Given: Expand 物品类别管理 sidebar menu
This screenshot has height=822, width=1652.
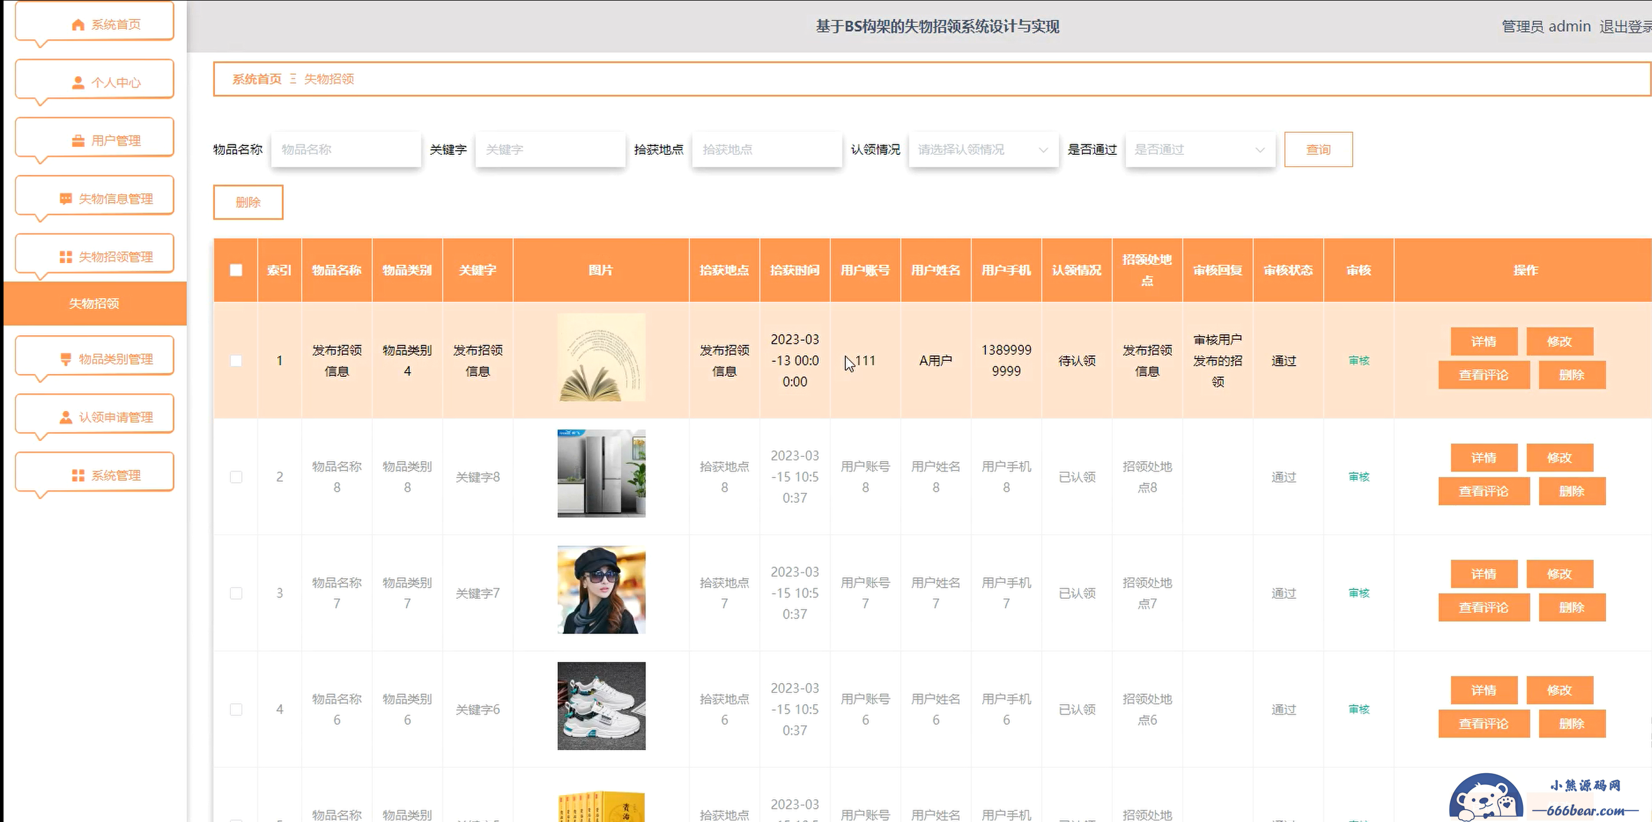Looking at the screenshot, I should pos(94,356).
